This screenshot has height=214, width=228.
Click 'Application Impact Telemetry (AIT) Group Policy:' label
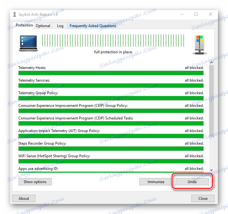pyautogui.click(x=59, y=131)
